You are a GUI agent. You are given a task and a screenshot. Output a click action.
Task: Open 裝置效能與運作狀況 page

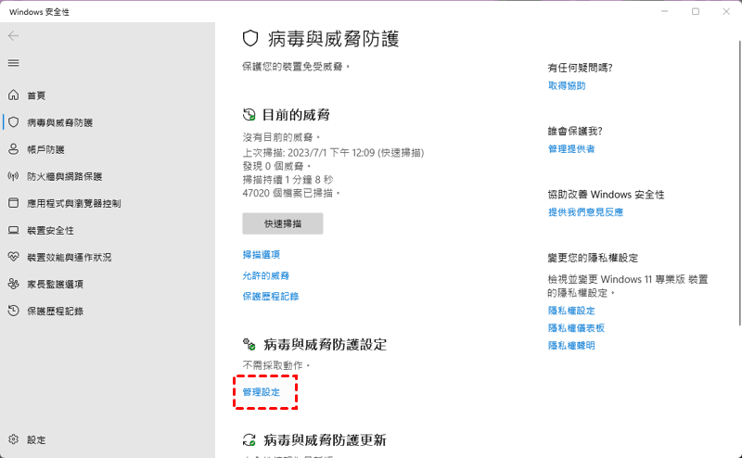pyautogui.click(x=69, y=257)
